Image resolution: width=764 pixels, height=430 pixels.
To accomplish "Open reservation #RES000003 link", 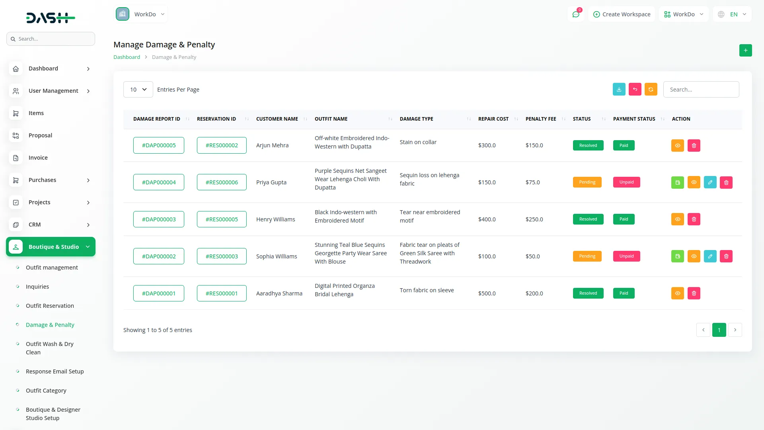I will [x=222, y=256].
